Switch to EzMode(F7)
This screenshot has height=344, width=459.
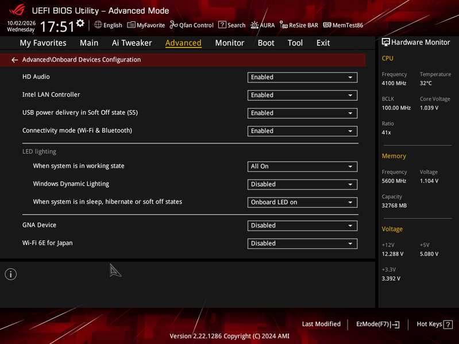377,324
